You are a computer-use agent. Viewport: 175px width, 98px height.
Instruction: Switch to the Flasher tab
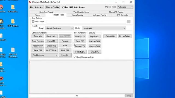[37, 15]
